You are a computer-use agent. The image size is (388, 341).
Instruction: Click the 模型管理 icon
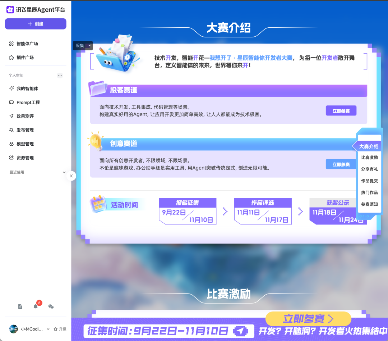[x=11, y=144]
